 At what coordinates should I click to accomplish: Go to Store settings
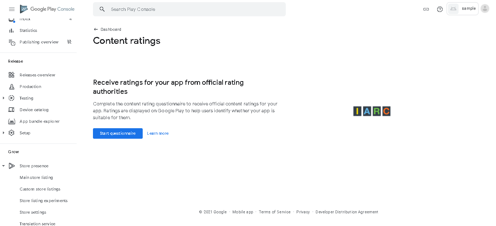pos(33,212)
